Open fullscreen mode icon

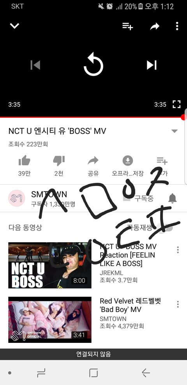tap(176, 105)
